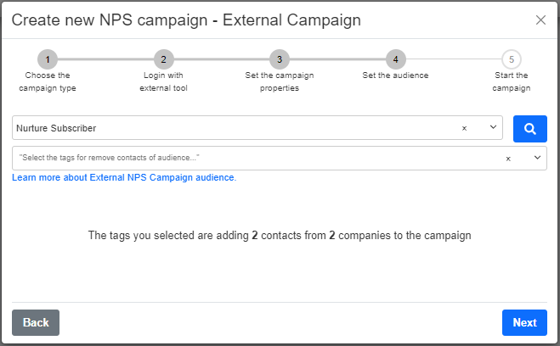Click the Next button
The image size is (560, 346).
[524, 322]
